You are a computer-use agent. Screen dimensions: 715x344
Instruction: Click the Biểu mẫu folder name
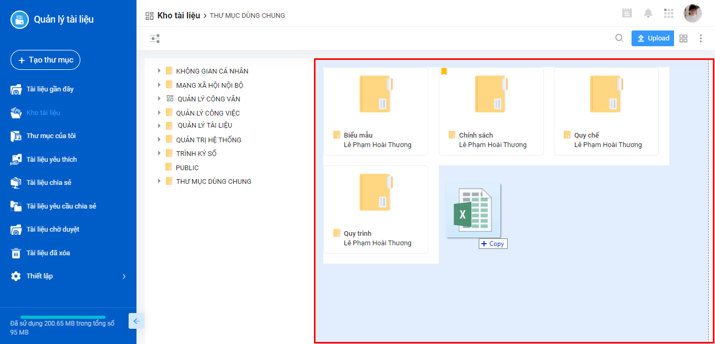[358, 135]
